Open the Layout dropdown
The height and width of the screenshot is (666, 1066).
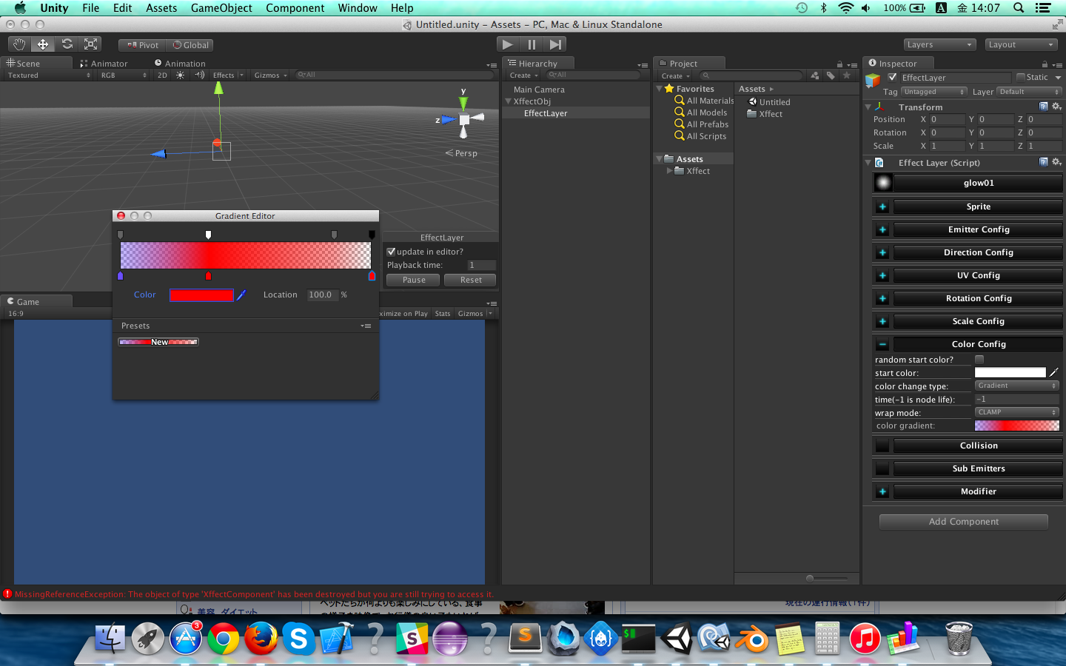pos(1021,44)
